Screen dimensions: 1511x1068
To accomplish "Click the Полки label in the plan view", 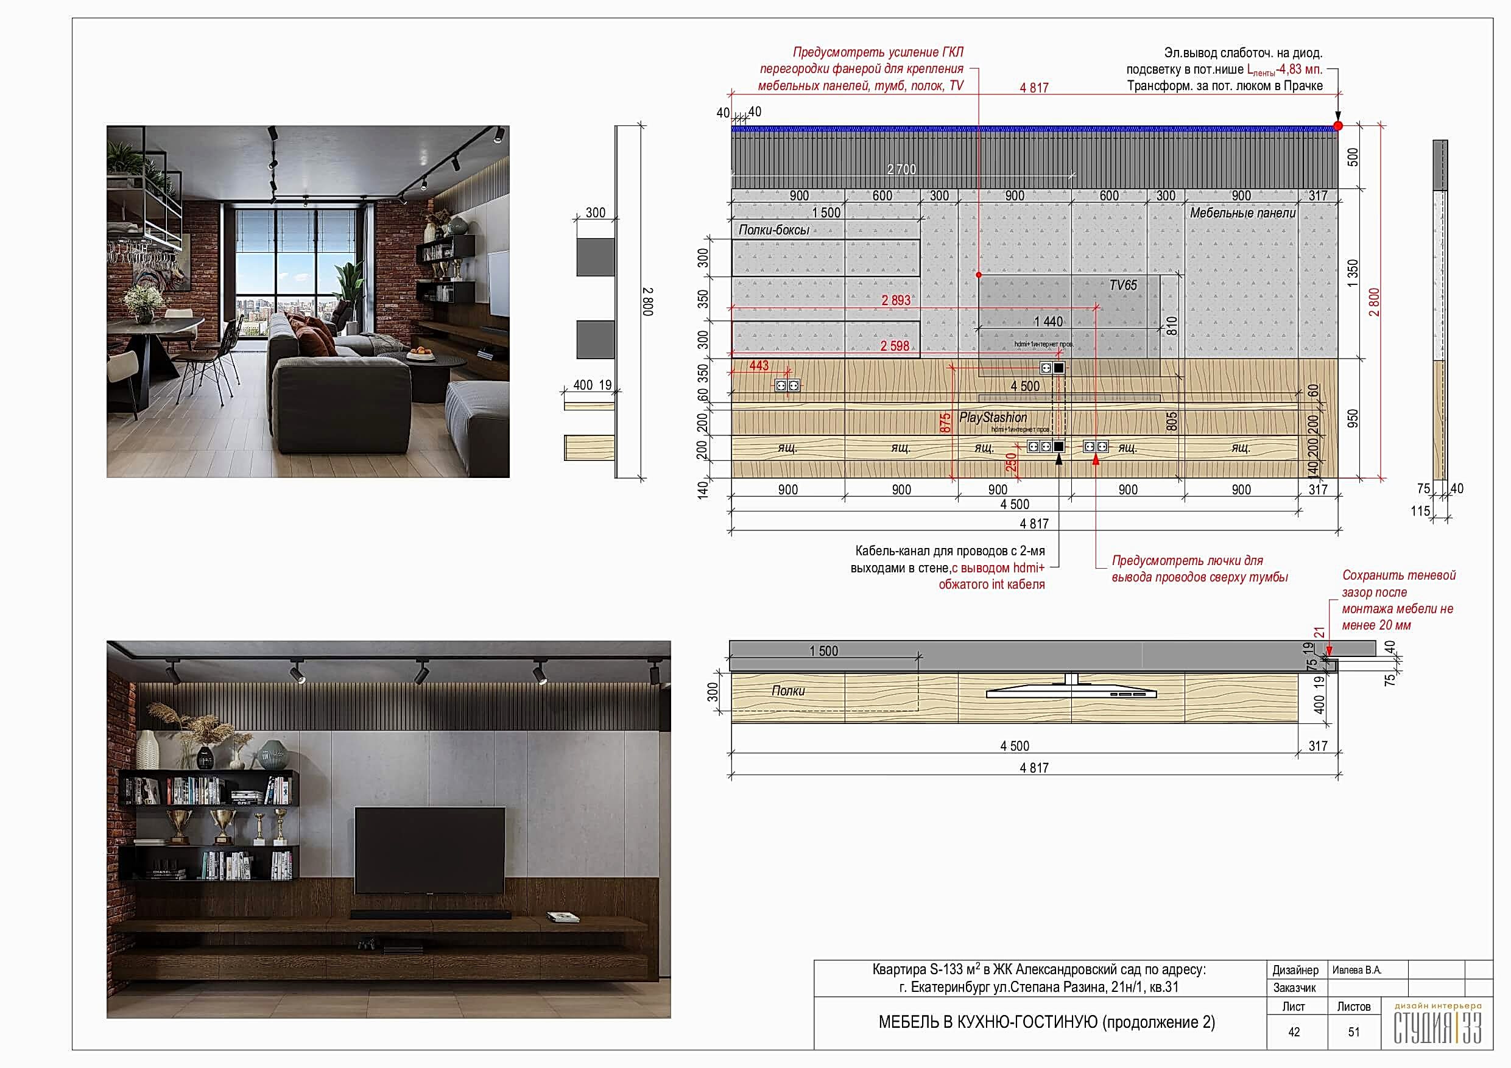I will point(787,691).
